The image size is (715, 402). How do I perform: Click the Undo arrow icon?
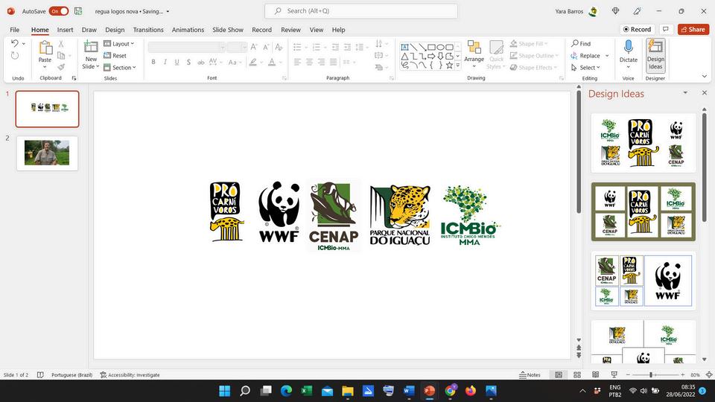15,43
